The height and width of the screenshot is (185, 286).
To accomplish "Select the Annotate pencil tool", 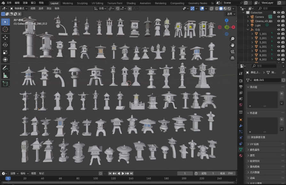I will pos(5,68).
